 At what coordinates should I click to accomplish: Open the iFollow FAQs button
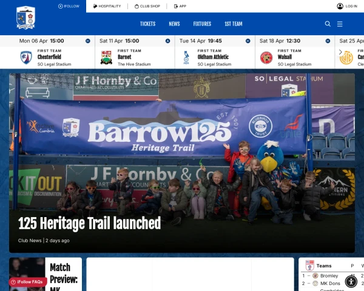tap(28, 282)
